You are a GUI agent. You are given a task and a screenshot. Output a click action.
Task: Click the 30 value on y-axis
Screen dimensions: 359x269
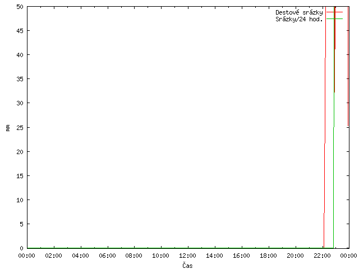[x=20, y=103]
